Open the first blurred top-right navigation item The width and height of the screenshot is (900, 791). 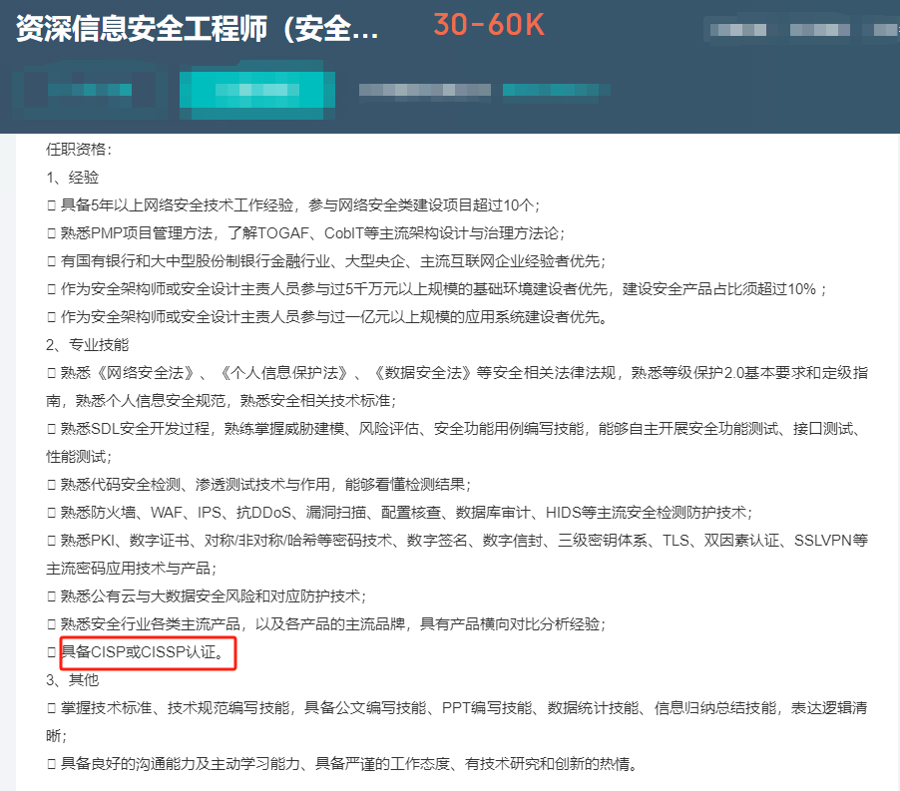point(738,30)
